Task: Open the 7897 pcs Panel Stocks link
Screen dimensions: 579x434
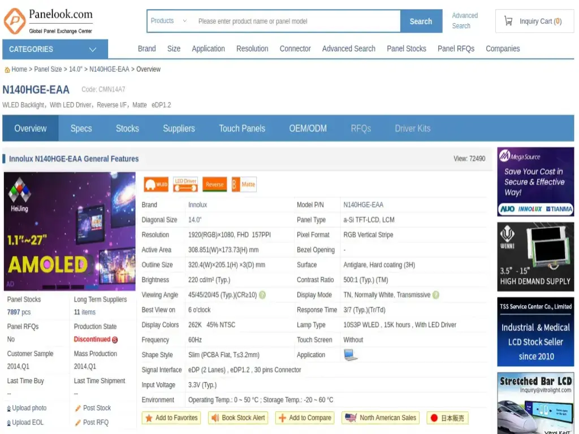Action: 19,312
